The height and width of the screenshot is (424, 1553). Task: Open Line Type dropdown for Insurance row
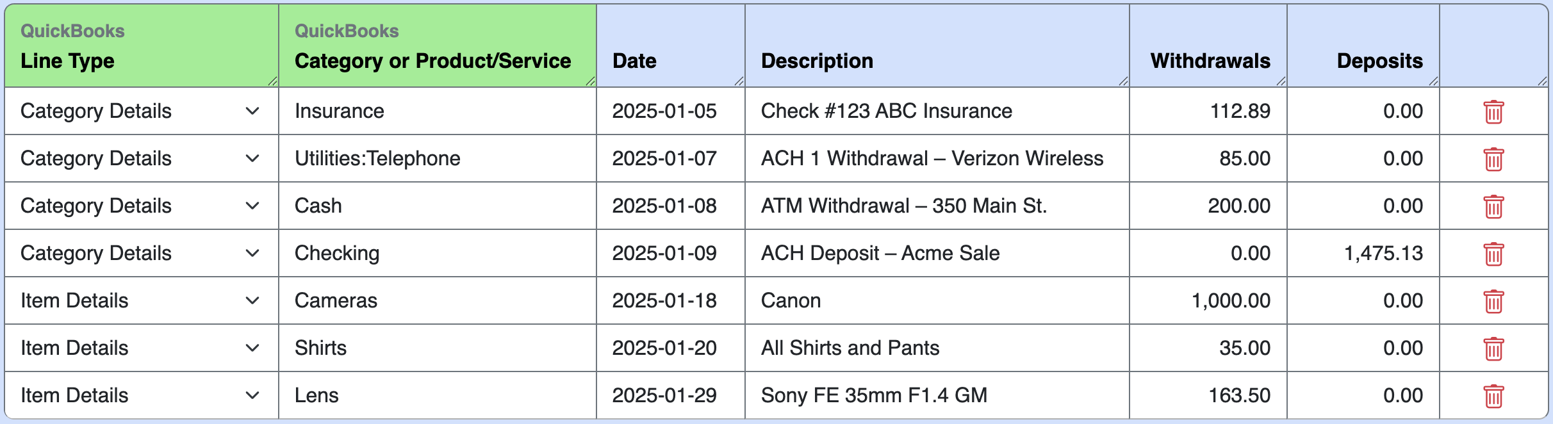tap(141, 111)
